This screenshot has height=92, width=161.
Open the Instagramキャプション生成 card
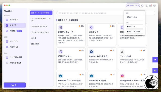point(133,79)
